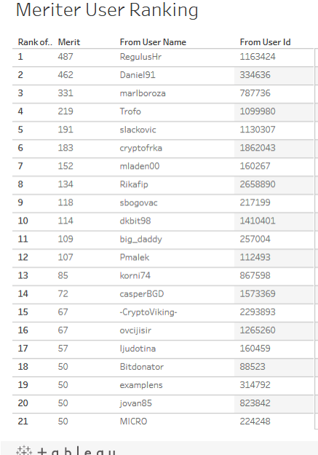Select user id 1099980 for Trofo
This screenshot has width=318, height=455.
(x=258, y=111)
